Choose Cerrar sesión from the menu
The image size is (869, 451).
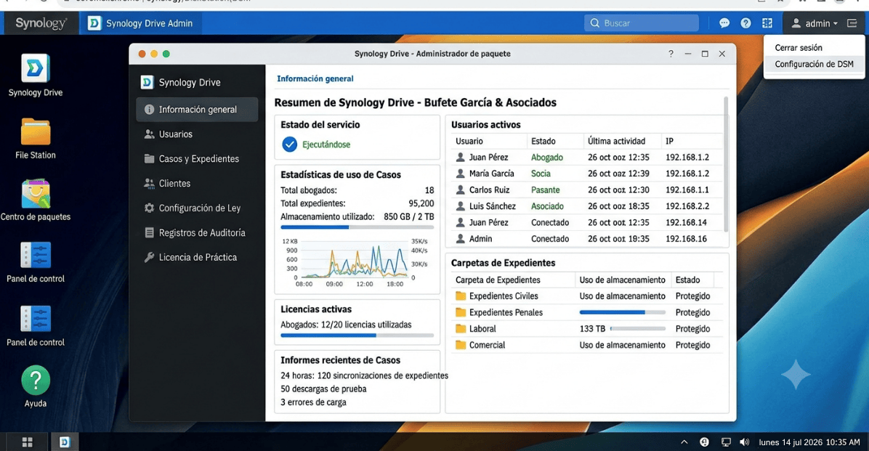pyautogui.click(x=798, y=48)
